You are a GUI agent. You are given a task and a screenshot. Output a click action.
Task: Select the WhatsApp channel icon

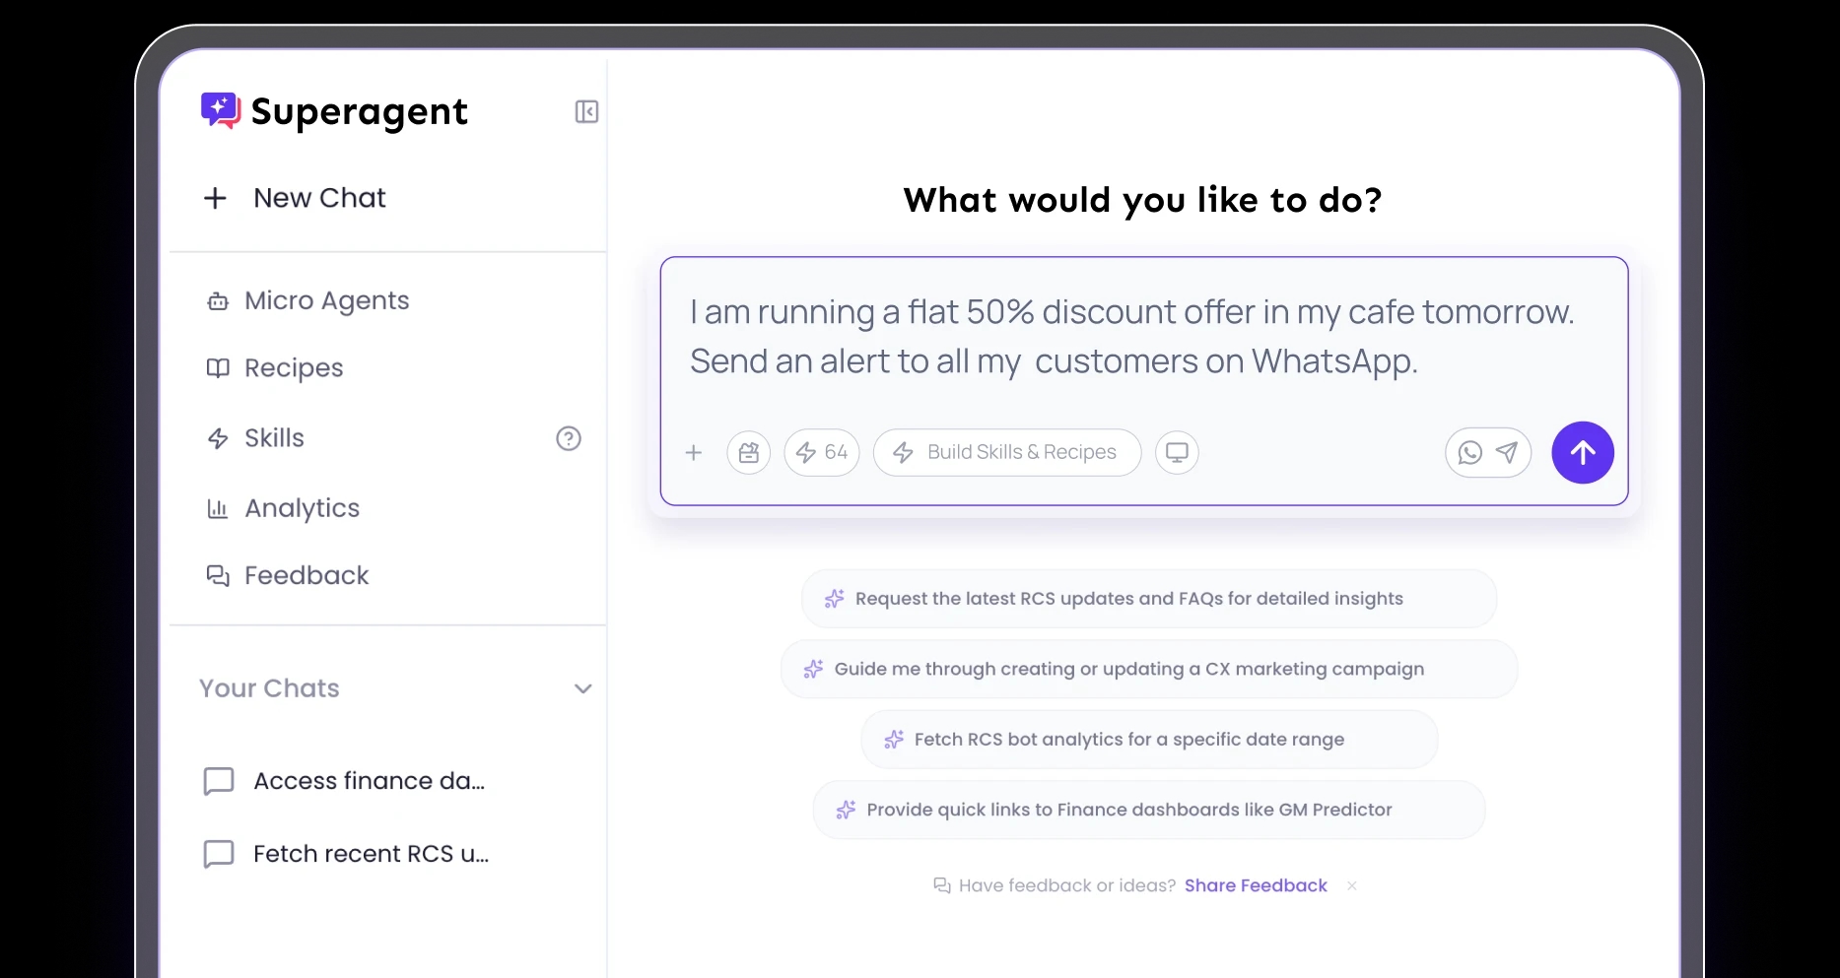pos(1469,453)
